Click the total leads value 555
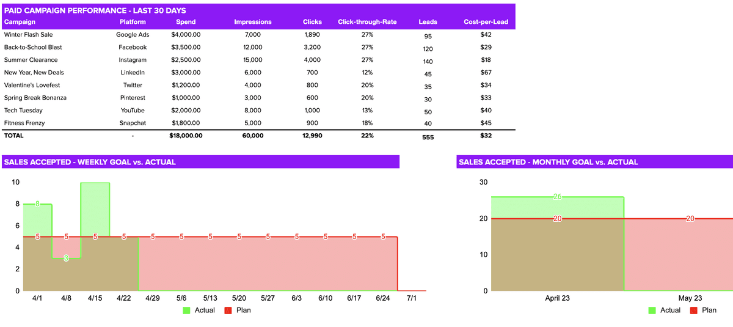This screenshot has height=327, width=733. point(428,138)
